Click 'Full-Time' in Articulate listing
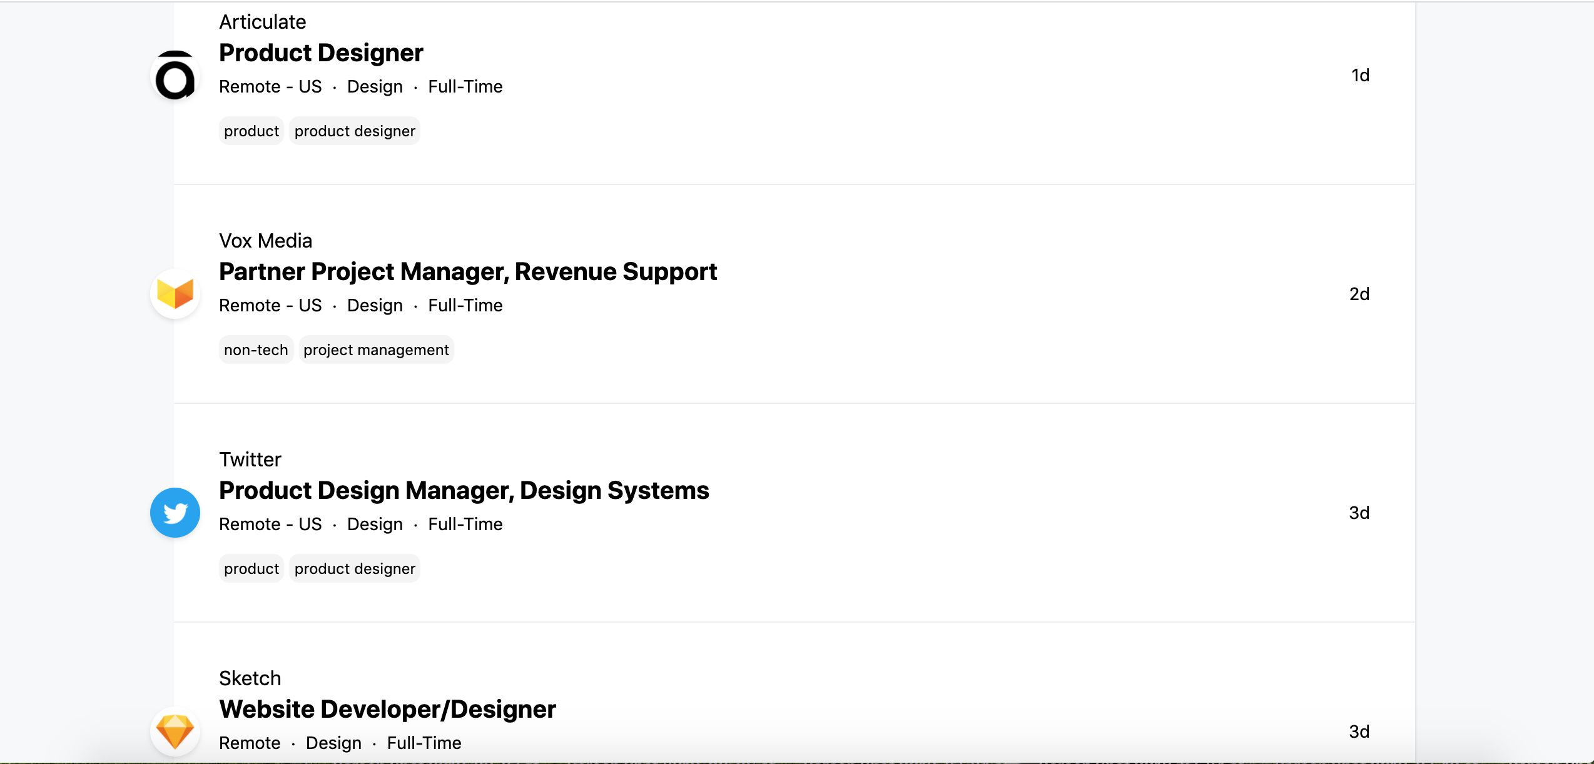 click(465, 86)
